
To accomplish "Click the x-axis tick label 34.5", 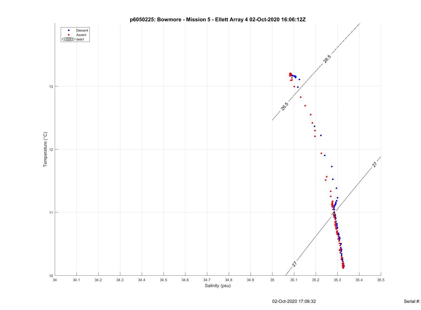I will click(x=163, y=280).
